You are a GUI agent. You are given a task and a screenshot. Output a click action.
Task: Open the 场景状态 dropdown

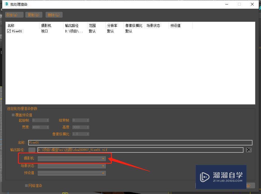click(72, 166)
